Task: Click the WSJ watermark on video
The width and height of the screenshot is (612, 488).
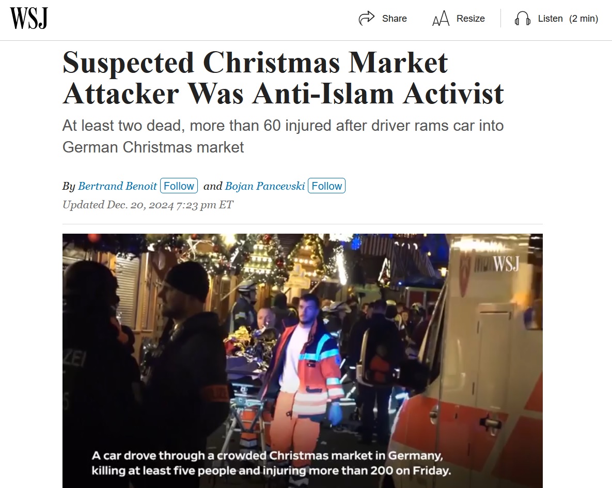Action: pyautogui.click(x=506, y=264)
